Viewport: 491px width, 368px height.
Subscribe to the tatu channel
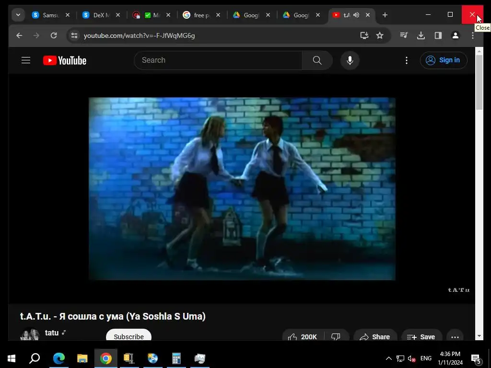click(x=129, y=335)
